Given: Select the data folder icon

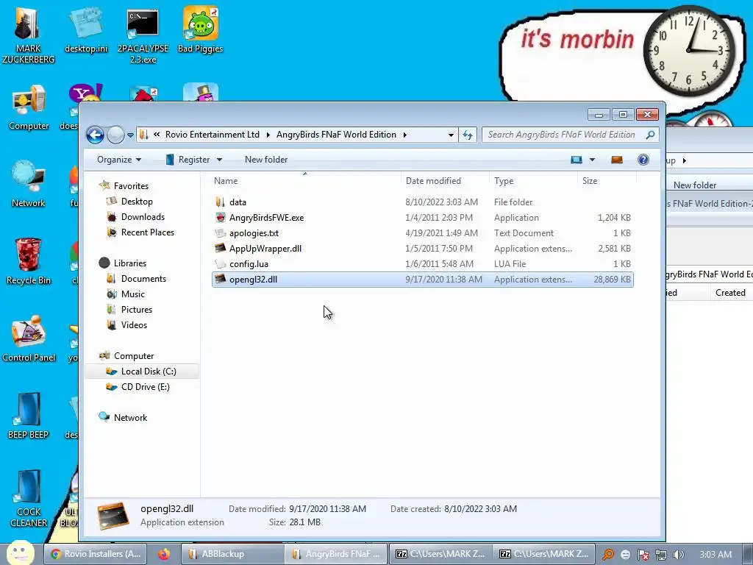Looking at the screenshot, I should coord(221,202).
